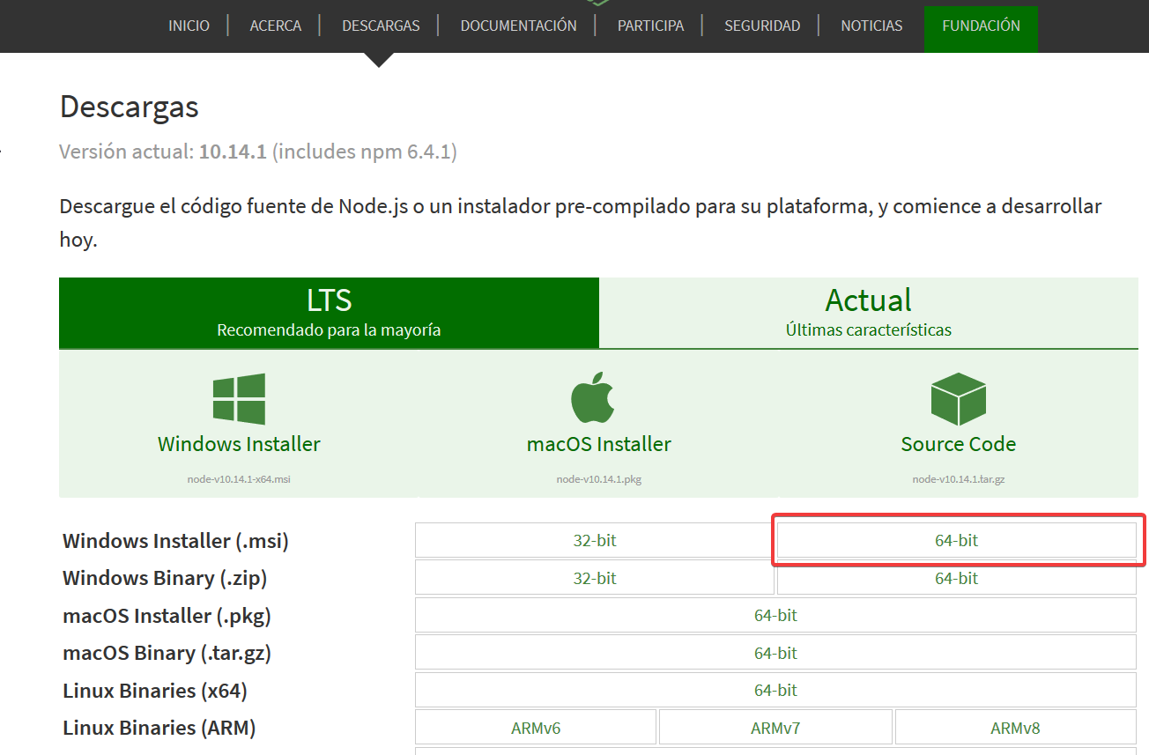Click the Windows Installer (.msi) row label

point(175,541)
